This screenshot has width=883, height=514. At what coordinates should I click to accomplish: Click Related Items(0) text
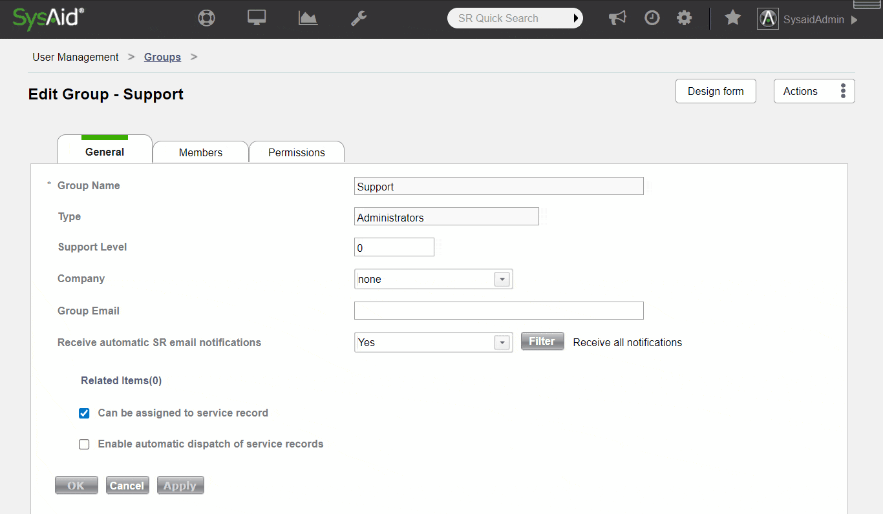coord(121,380)
